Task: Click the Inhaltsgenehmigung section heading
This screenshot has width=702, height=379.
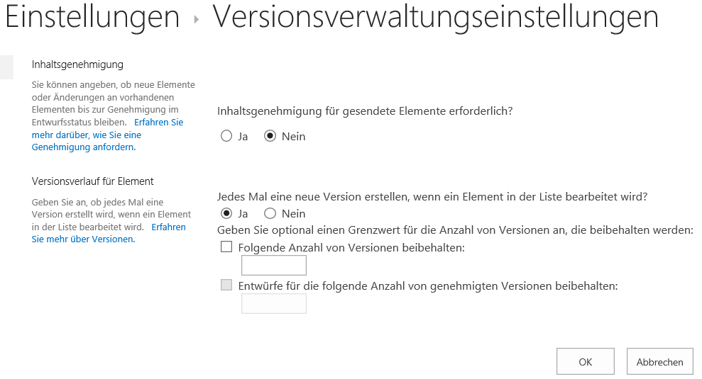Action: click(x=77, y=64)
